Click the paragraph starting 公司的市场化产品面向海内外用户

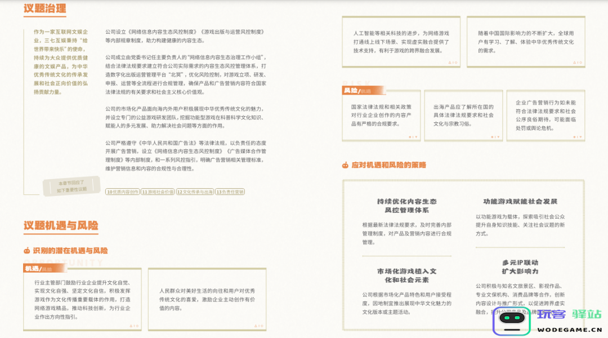pyautogui.click(x=185, y=117)
